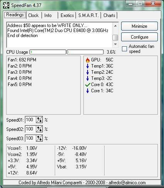This screenshot has height=188, width=164.
Task: Click the first CPU Usage progress bar
Action: click(48, 52)
